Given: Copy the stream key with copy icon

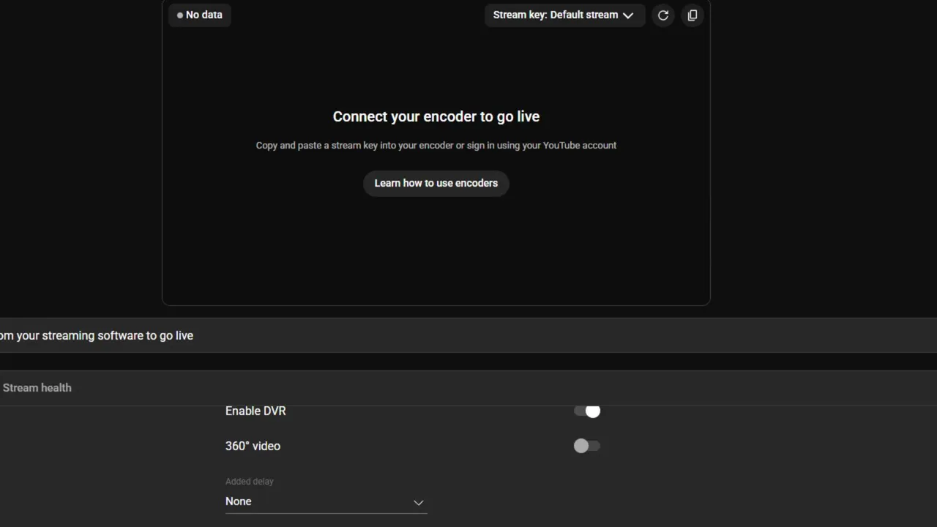Looking at the screenshot, I should point(693,15).
